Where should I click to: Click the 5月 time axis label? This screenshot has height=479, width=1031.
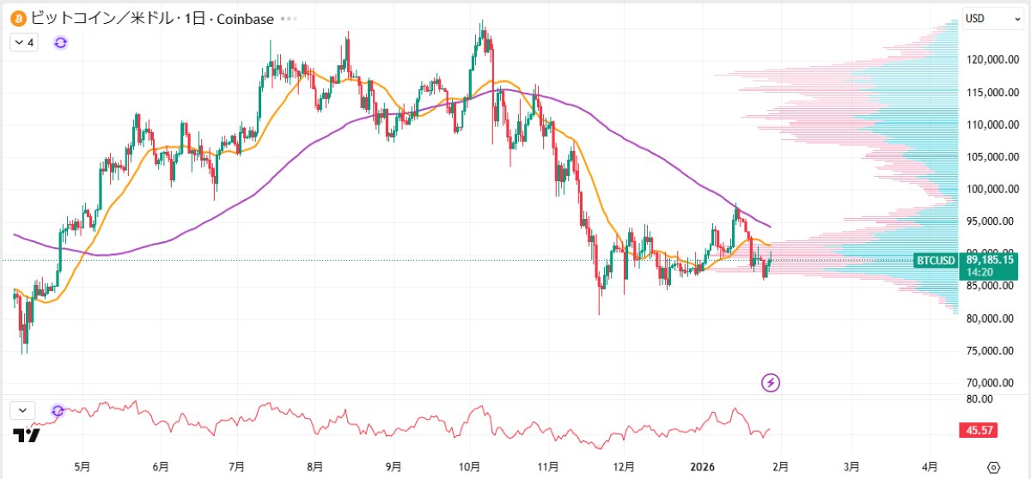(x=82, y=467)
